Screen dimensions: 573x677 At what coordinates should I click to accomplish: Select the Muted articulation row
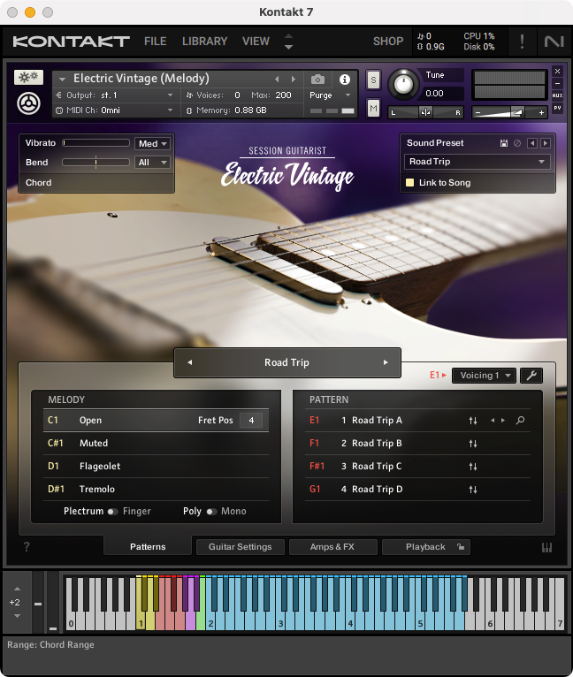pyautogui.click(x=156, y=443)
